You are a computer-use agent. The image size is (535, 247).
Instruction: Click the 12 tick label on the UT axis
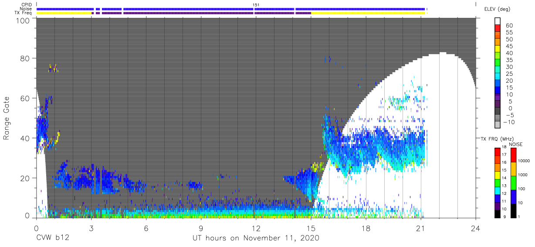[x=256, y=227]
